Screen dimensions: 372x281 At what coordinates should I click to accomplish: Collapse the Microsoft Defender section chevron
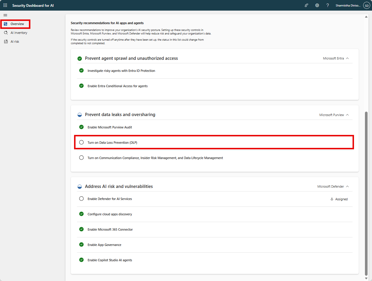coord(348,186)
